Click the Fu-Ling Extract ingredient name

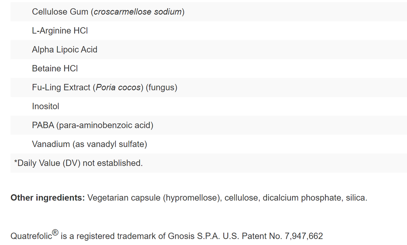click(61, 87)
